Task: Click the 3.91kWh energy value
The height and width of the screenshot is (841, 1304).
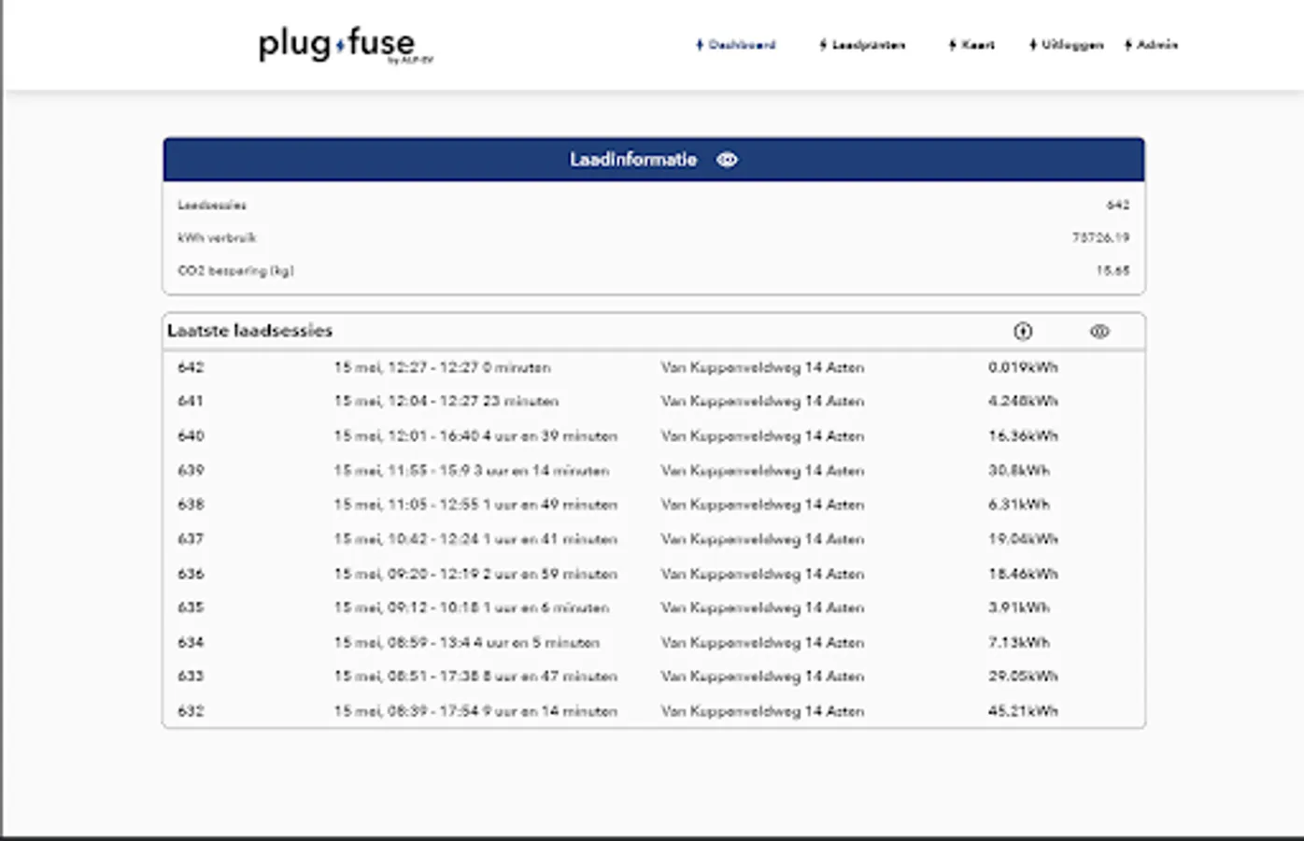Action: (1019, 607)
